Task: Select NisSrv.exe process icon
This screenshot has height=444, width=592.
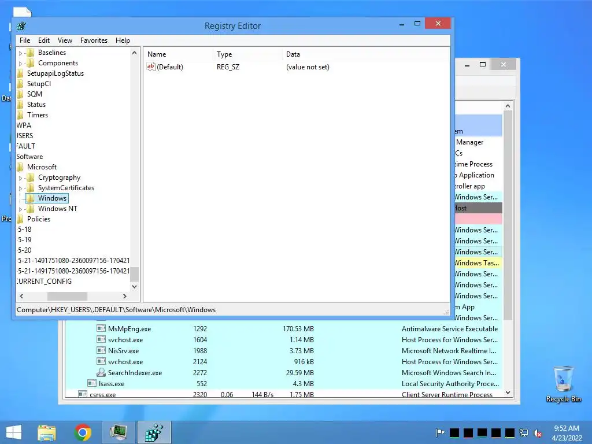Action: point(101,350)
